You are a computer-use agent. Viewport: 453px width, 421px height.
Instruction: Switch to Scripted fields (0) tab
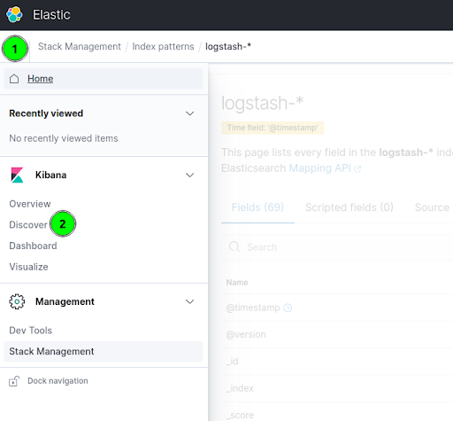click(x=349, y=207)
